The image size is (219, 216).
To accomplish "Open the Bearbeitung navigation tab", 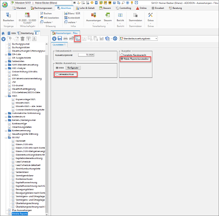I will pyautogui.click(x=25, y=33).
